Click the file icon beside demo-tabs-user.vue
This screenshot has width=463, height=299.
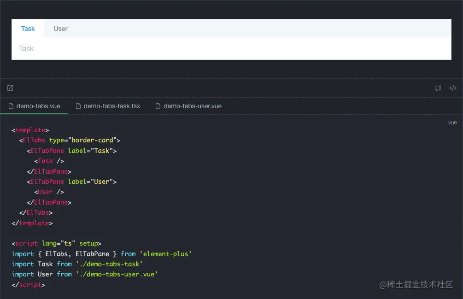[x=158, y=106]
